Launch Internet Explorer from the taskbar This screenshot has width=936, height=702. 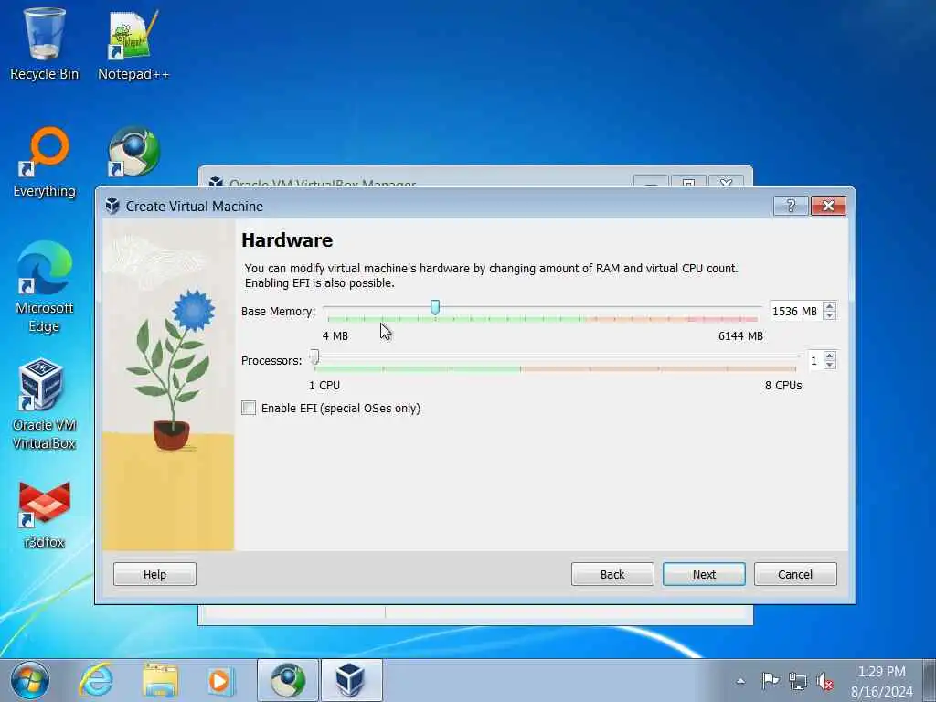click(x=96, y=680)
